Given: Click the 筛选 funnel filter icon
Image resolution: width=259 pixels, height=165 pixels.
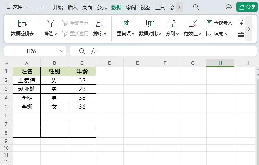Looking at the screenshot, I should click(51, 23).
